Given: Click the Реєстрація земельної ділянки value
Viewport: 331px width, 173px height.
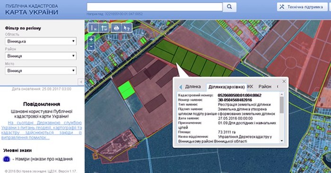Looking at the screenshot, I should coord(244,104).
